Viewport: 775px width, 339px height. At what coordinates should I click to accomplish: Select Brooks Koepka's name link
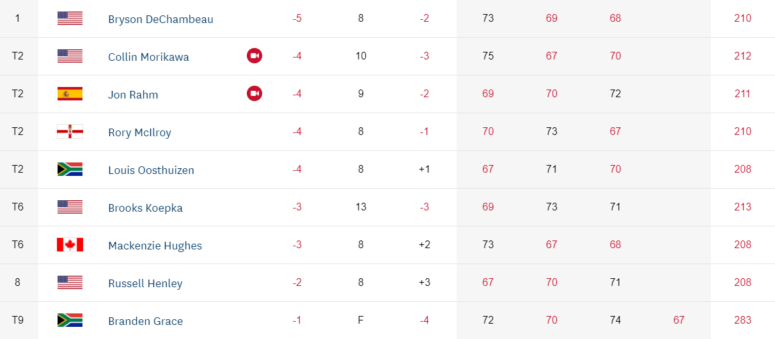145,208
